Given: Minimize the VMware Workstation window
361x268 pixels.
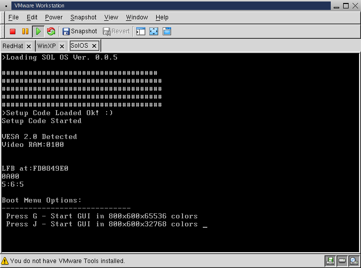Looking at the screenshot, I should (336, 7).
